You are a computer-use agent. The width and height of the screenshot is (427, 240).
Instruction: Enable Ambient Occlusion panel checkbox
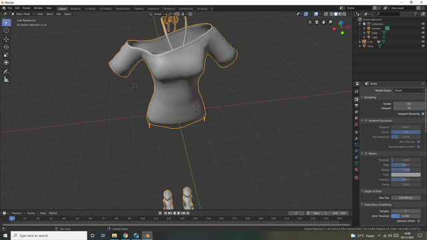pyautogui.click(x=366, y=121)
